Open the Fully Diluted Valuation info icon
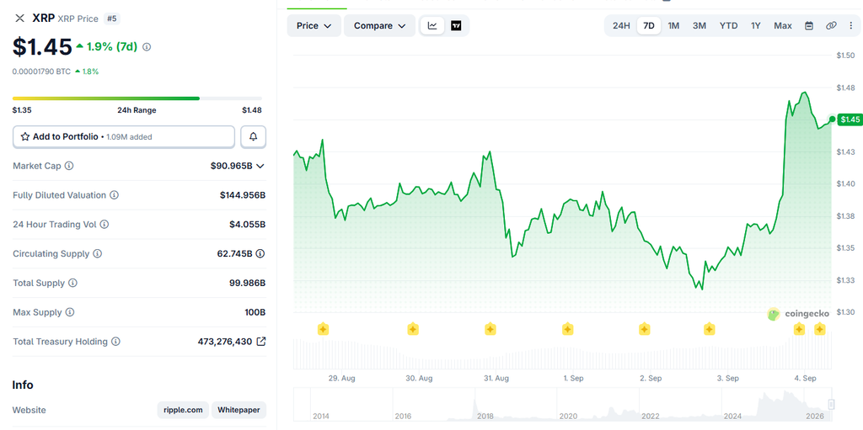Viewport: 863px width, 430px height. coord(114,195)
